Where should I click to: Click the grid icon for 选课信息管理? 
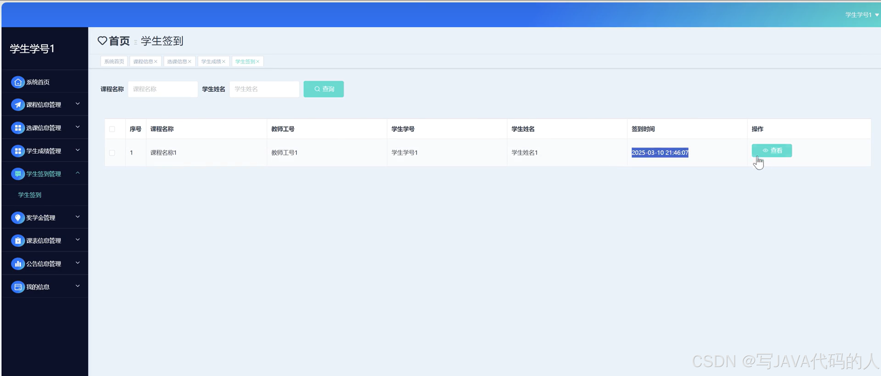tap(18, 128)
